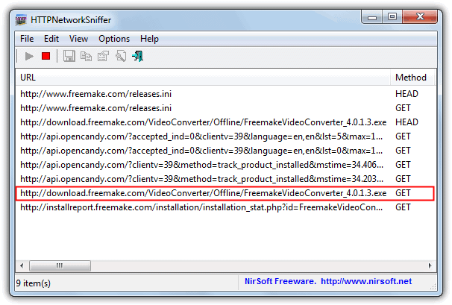Click the Save selected items floppy icon
Screen dimensions: 452x305
coord(69,56)
